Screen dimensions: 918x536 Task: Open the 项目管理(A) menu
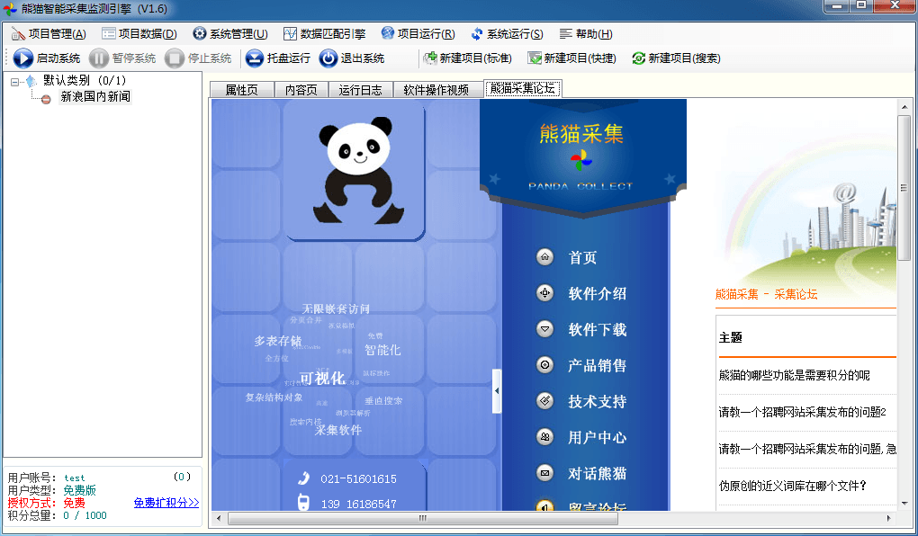(x=49, y=34)
